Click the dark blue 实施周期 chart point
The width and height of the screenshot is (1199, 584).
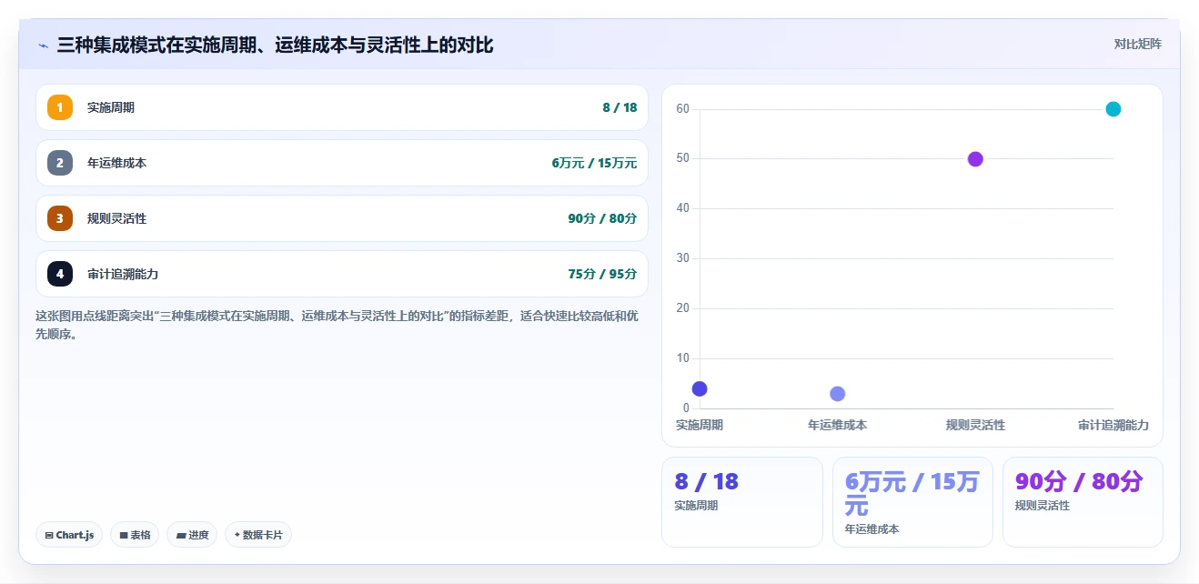[x=700, y=388]
